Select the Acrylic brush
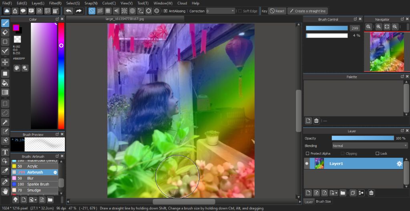 (x=35, y=166)
